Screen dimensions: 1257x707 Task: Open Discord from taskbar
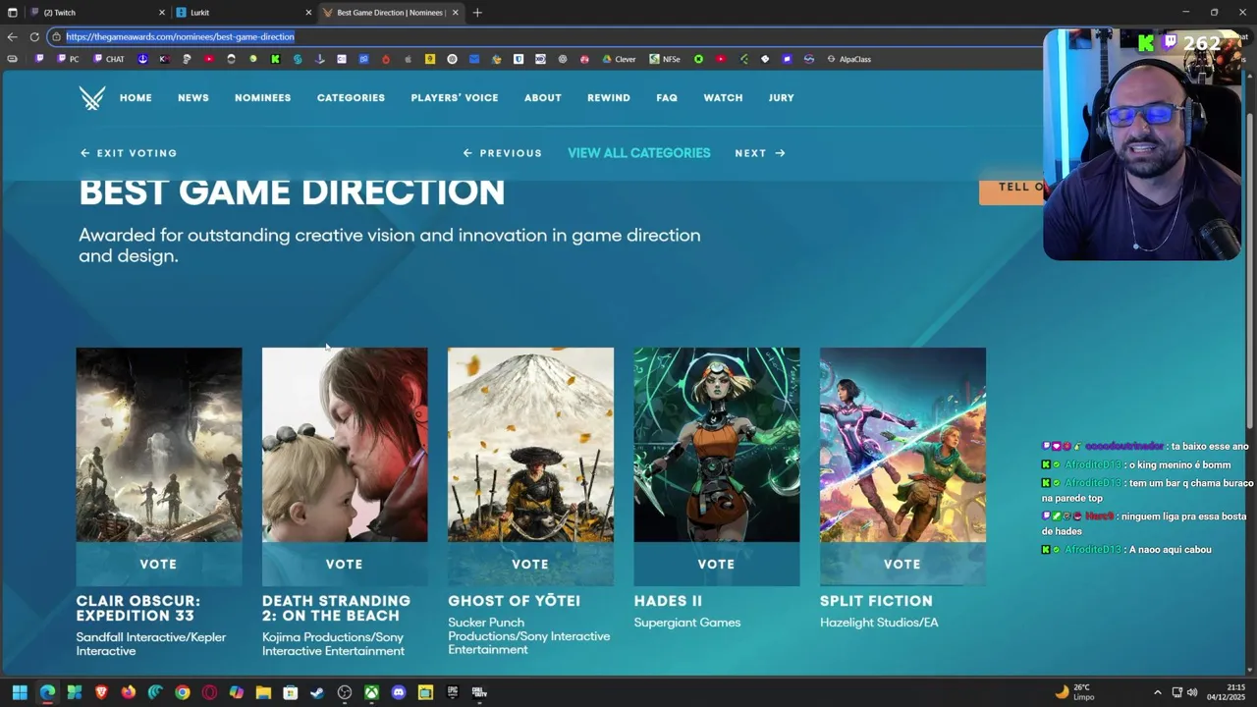399,692
